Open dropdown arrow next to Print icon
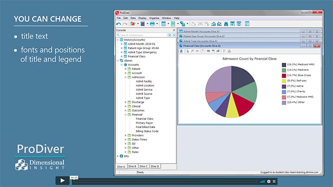 click(157, 24)
